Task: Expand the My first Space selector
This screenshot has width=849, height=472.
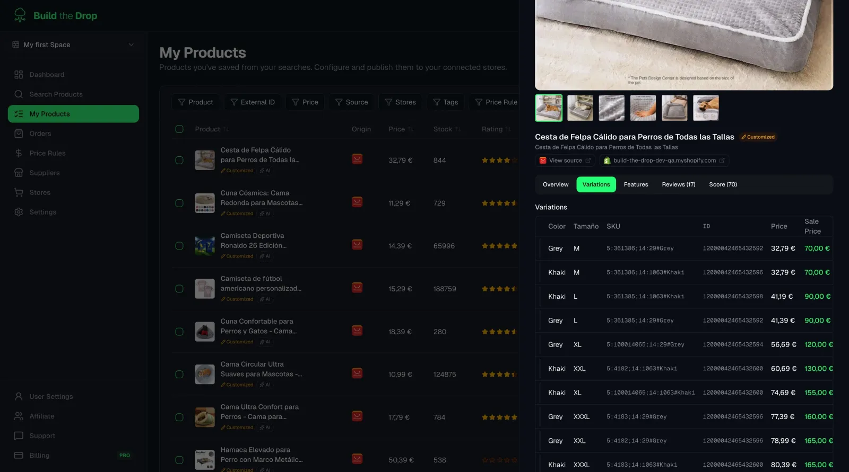Action: (73, 44)
